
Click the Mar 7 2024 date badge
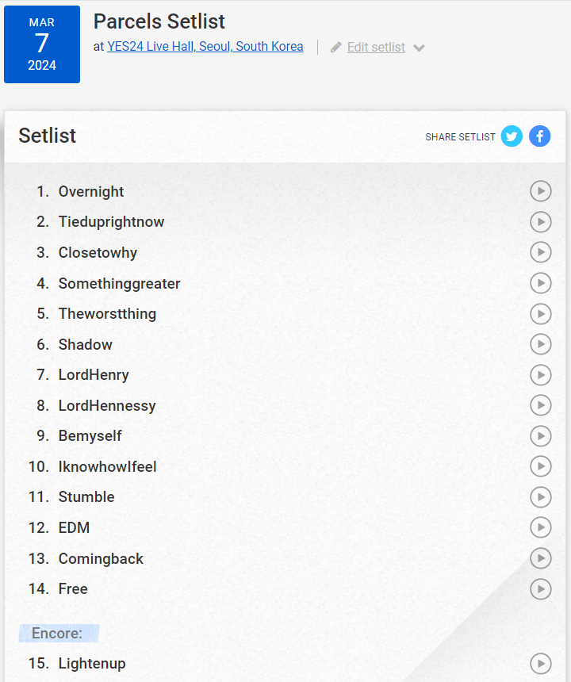[x=42, y=44]
